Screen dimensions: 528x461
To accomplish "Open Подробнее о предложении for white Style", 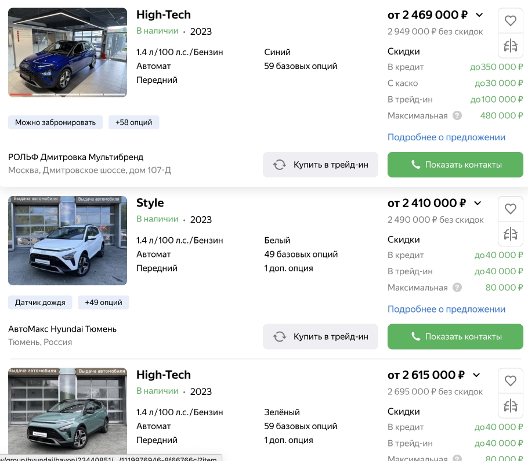I will [x=446, y=309].
